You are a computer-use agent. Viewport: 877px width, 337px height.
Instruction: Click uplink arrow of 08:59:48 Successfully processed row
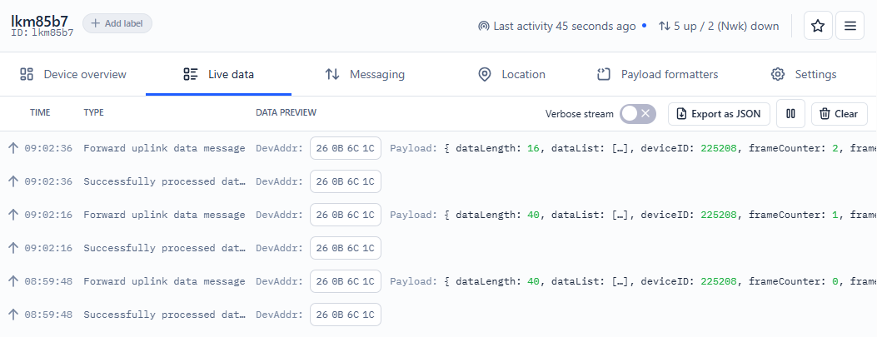click(x=13, y=314)
